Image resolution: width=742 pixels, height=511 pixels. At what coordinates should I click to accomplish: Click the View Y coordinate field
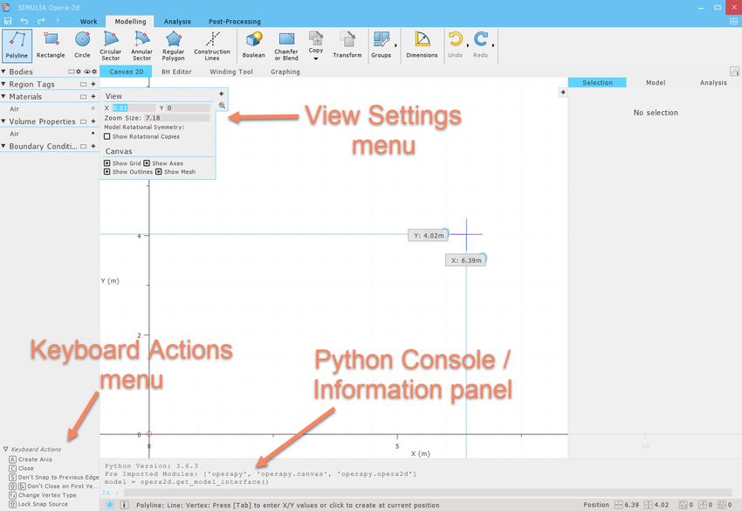coord(188,108)
